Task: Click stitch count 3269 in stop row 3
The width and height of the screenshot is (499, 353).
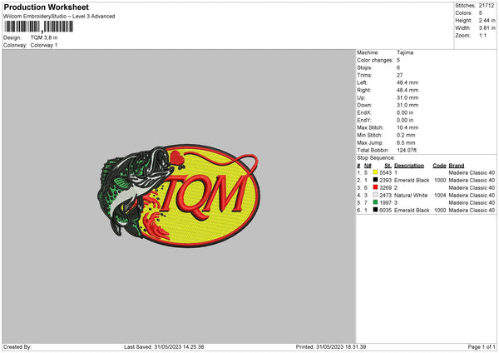Action: 385,187
